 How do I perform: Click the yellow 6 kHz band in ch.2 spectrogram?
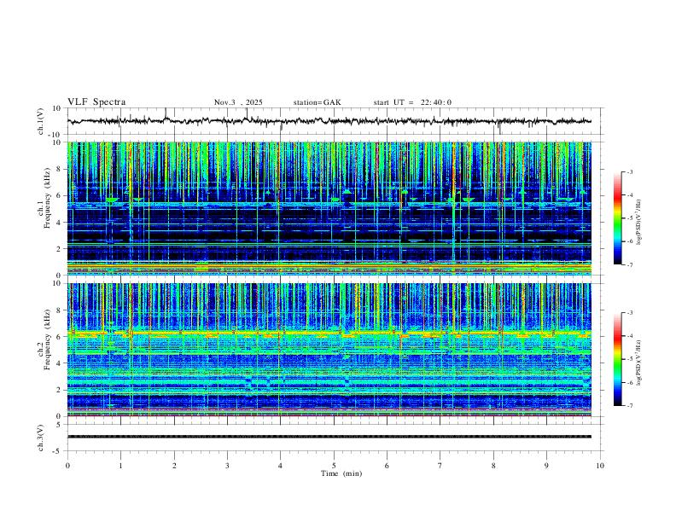[x=329, y=333]
